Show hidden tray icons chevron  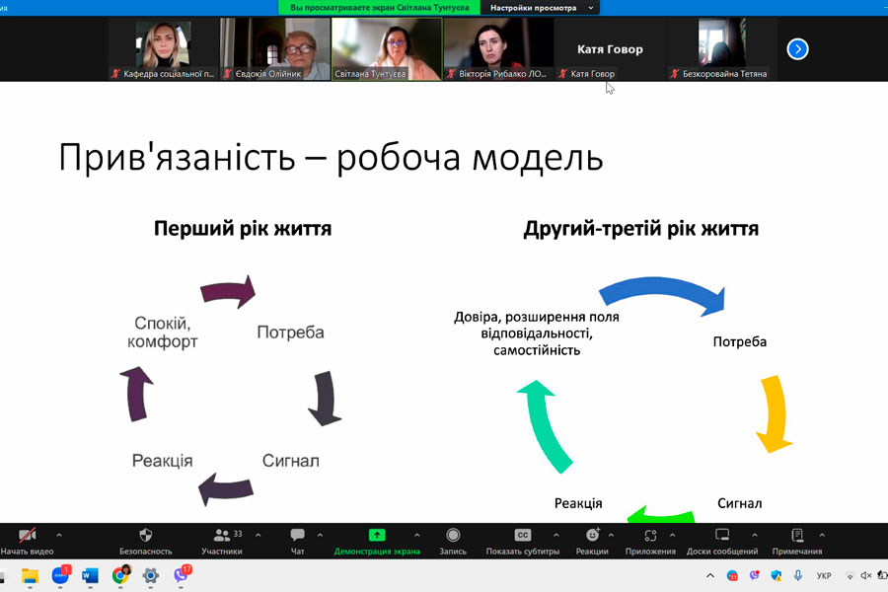[x=710, y=575]
